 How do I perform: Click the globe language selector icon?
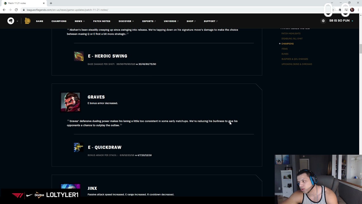[323, 21]
